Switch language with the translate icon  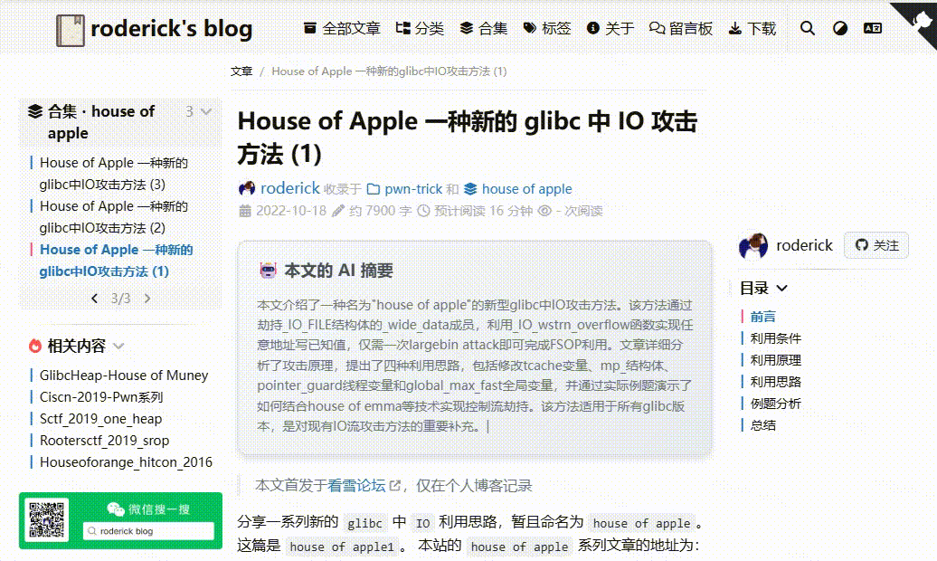click(873, 29)
